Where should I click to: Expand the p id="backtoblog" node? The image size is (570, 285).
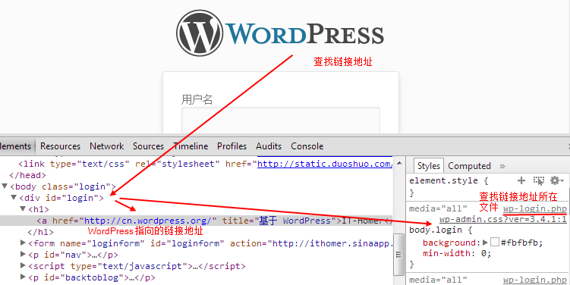(x=23, y=277)
